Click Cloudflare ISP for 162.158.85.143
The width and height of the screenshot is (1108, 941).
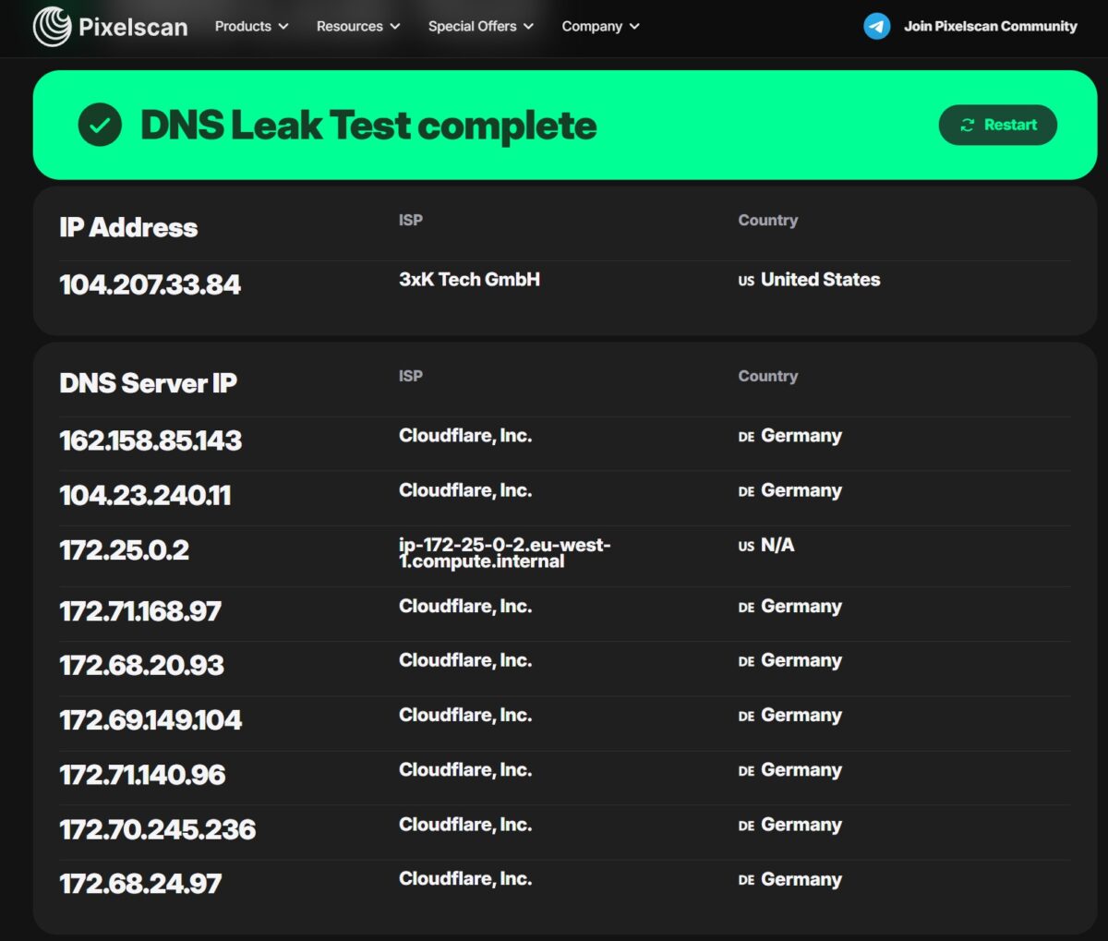(x=465, y=435)
